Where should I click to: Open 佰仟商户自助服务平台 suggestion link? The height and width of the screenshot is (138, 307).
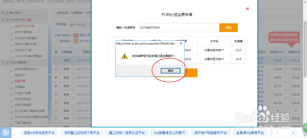[211, 133]
